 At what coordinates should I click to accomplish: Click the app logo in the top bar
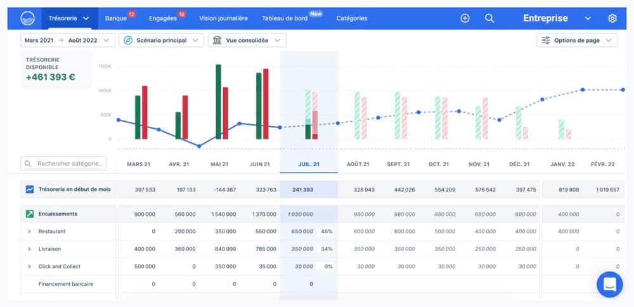click(27, 18)
